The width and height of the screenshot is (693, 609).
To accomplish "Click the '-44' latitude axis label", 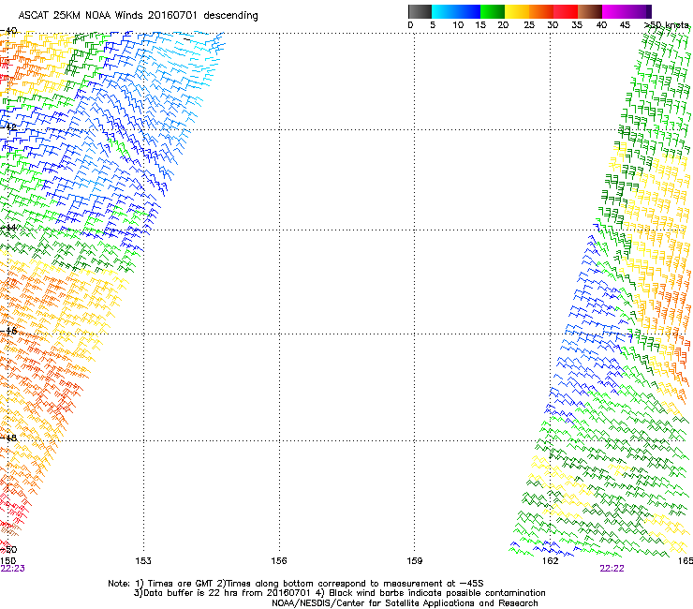I will click(x=8, y=228).
